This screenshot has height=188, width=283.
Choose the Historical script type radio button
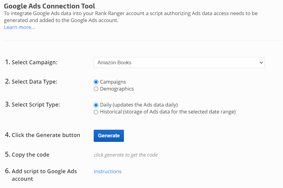coord(96,112)
